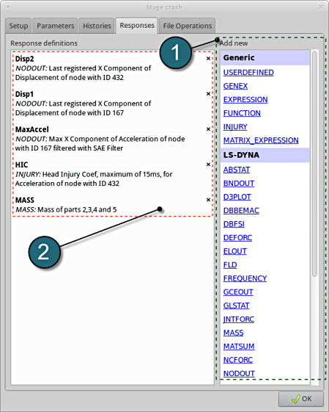Click the Disp2 description mentioning node ID 432
Image resolution: width=329 pixels, height=412 pixels.
click(83, 73)
